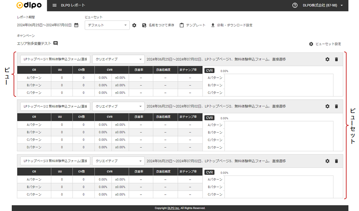
Task: Click the エリア別多変量テスト campaign name
Action: (34, 43)
